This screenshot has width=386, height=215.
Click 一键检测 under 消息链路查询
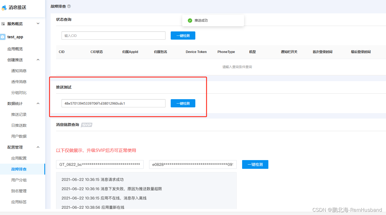(x=255, y=164)
